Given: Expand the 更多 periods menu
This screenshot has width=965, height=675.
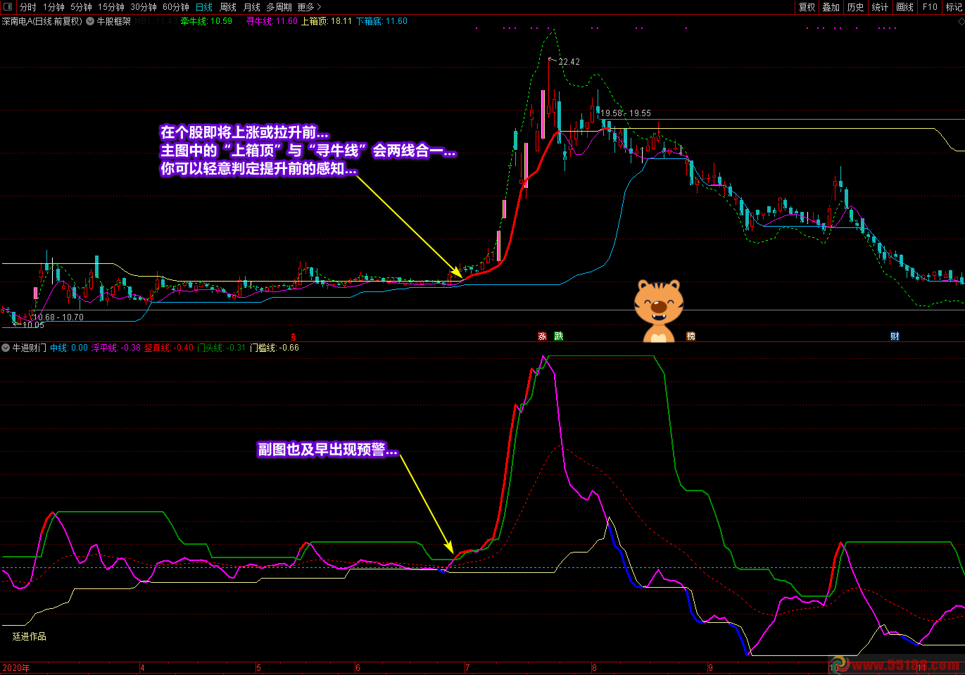Looking at the screenshot, I should (x=309, y=7).
